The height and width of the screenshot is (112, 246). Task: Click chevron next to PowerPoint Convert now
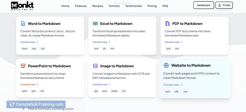point(37,84)
